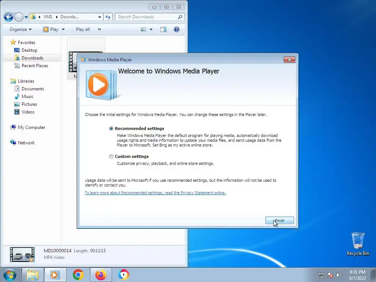Click the Windows Media Player taskbar icon
The image size is (376, 282).
point(55,275)
